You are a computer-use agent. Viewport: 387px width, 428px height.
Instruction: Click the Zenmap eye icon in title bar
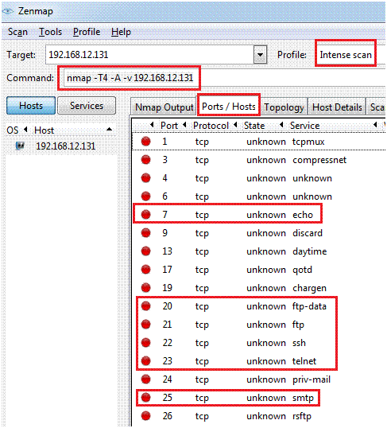click(x=8, y=11)
